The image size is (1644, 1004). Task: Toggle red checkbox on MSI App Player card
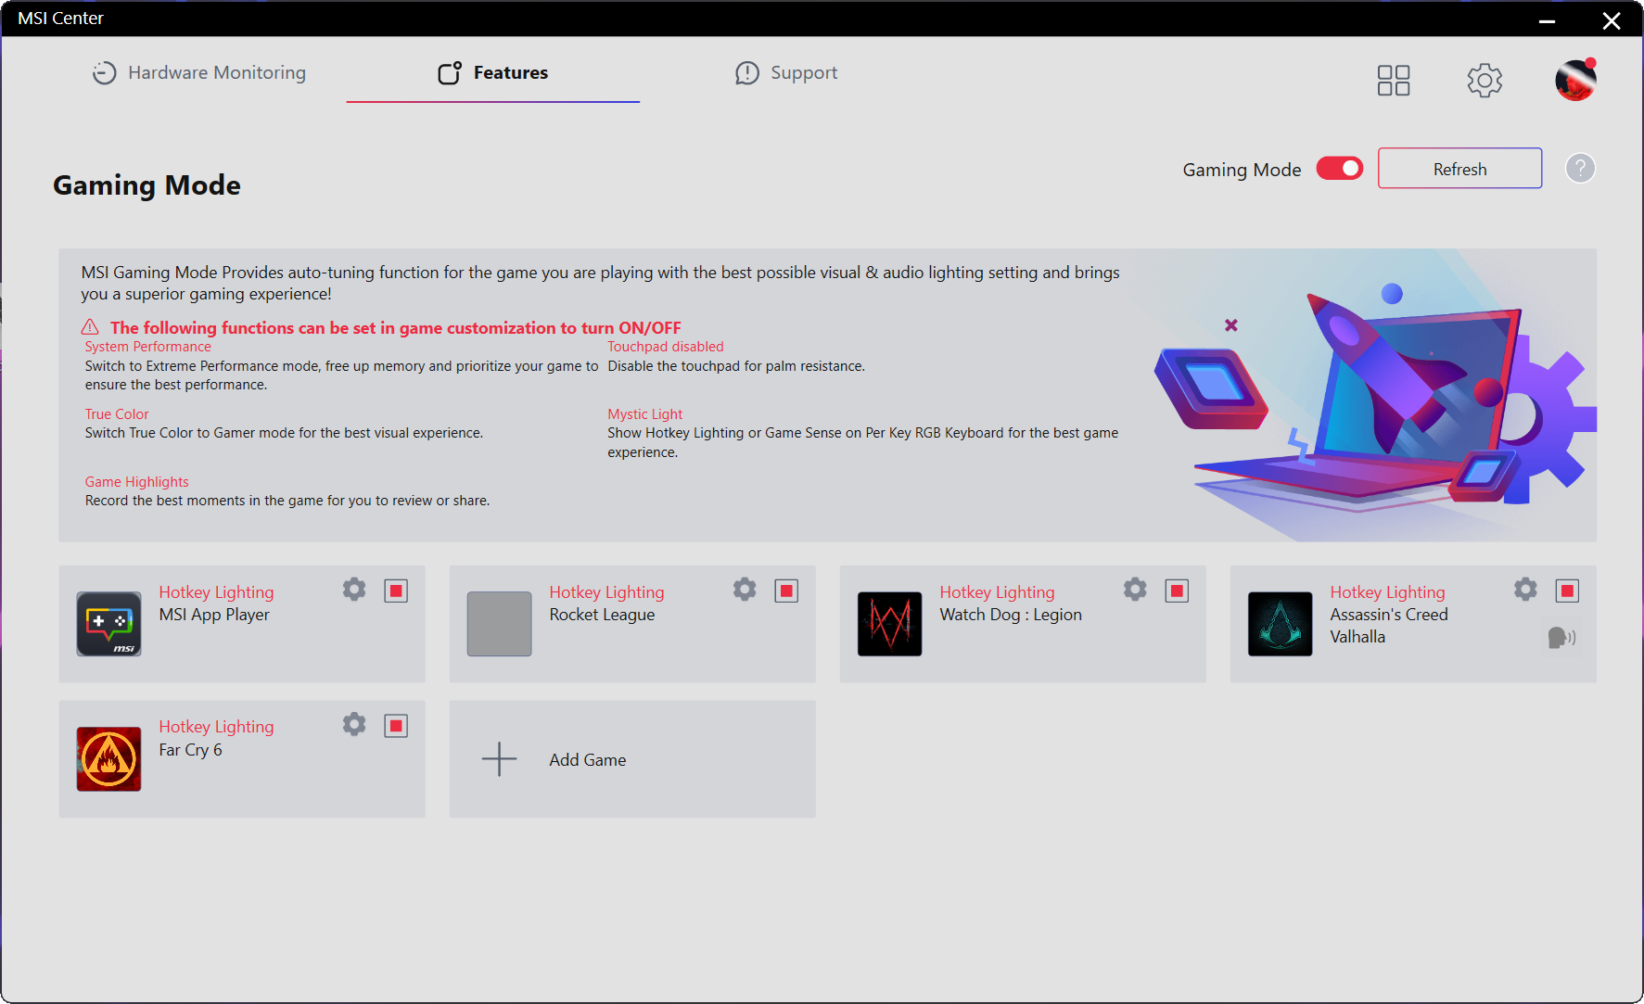point(396,591)
